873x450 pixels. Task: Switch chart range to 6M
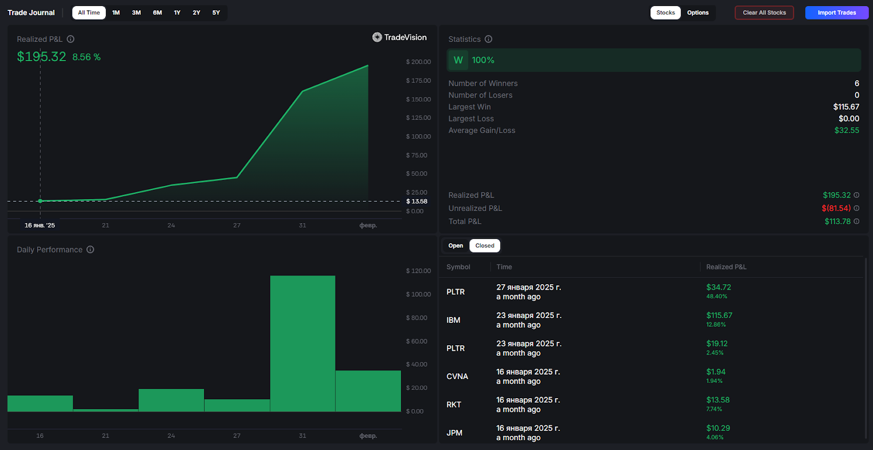pos(158,13)
